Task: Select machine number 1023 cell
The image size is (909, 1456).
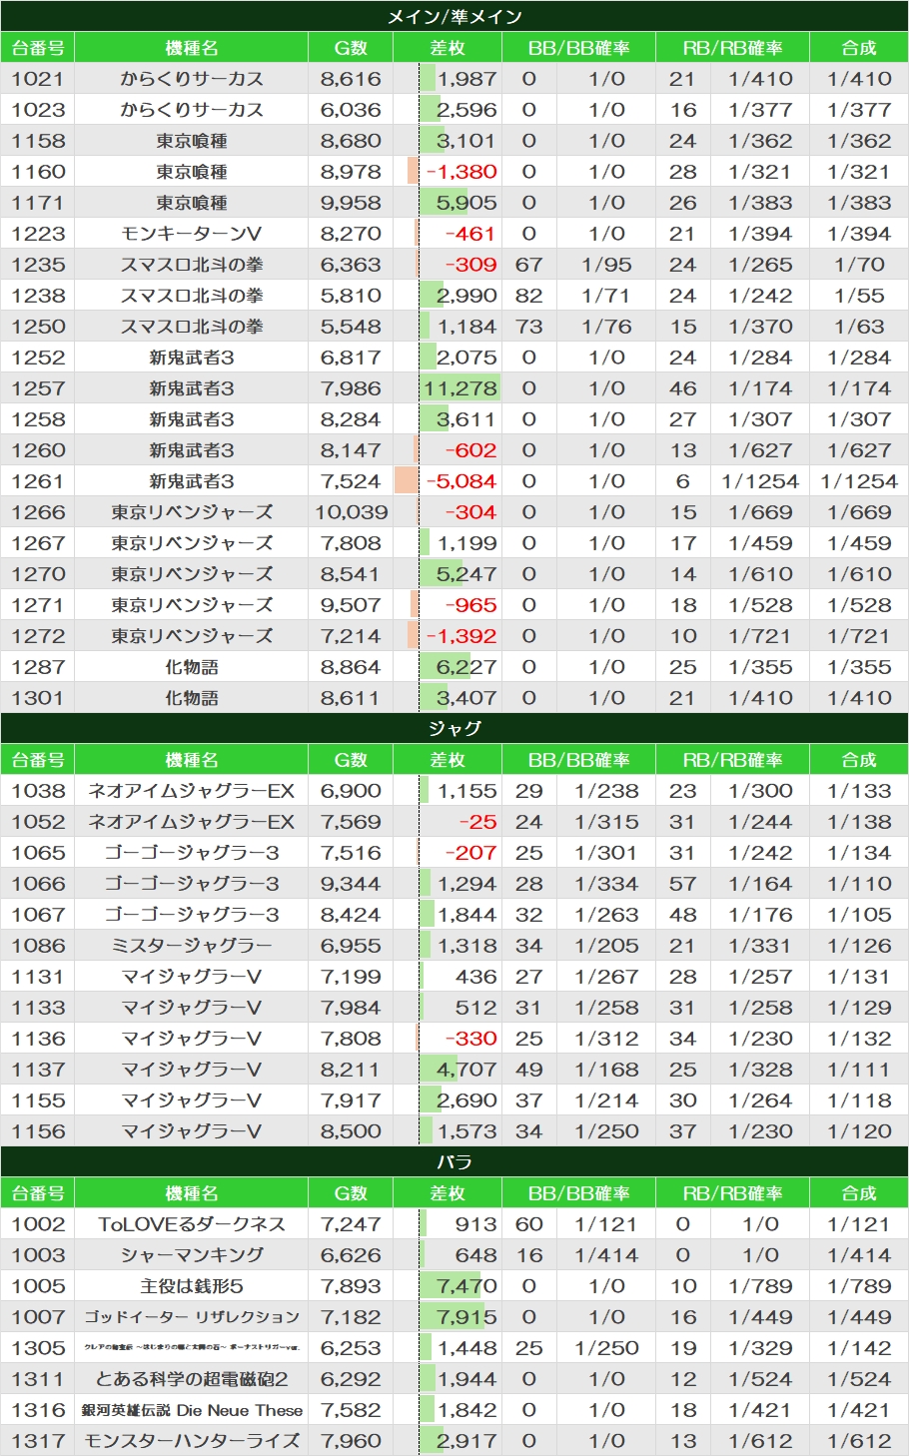Action: point(38,110)
